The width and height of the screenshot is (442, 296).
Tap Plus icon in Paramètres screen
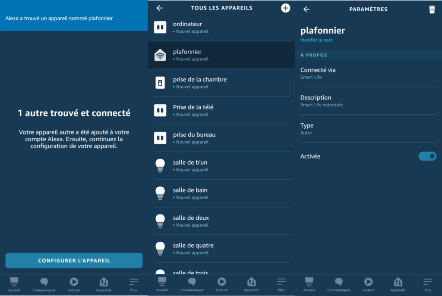(x=428, y=282)
